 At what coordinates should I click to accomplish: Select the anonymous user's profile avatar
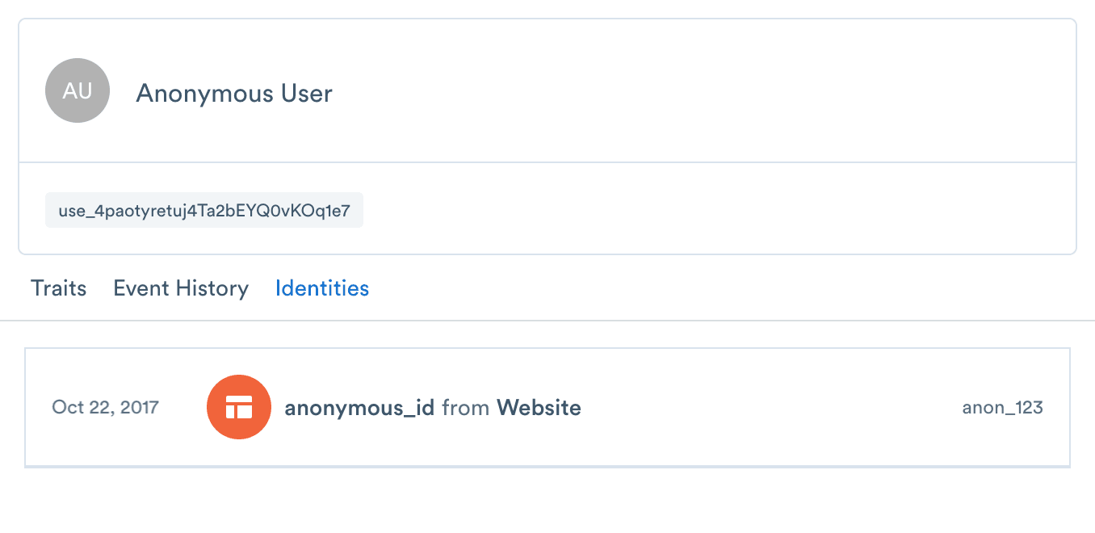[x=77, y=90]
